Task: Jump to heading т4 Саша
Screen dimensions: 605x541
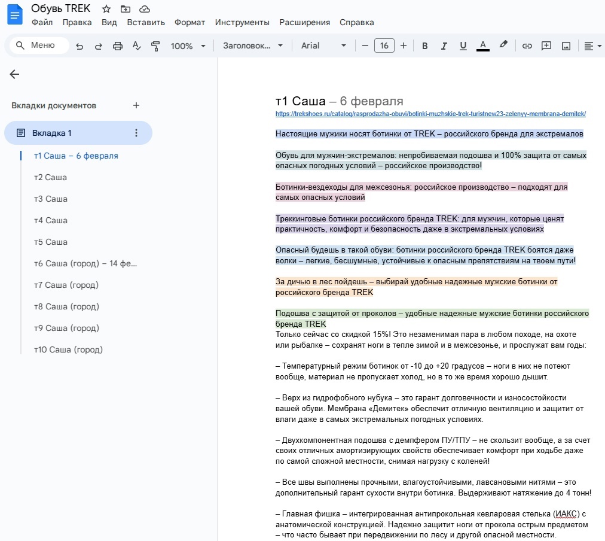Action: coord(51,220)
